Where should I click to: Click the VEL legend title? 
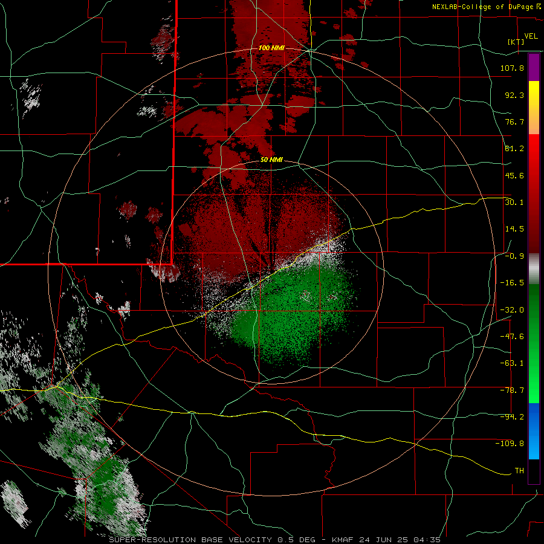tap(531, 36)
